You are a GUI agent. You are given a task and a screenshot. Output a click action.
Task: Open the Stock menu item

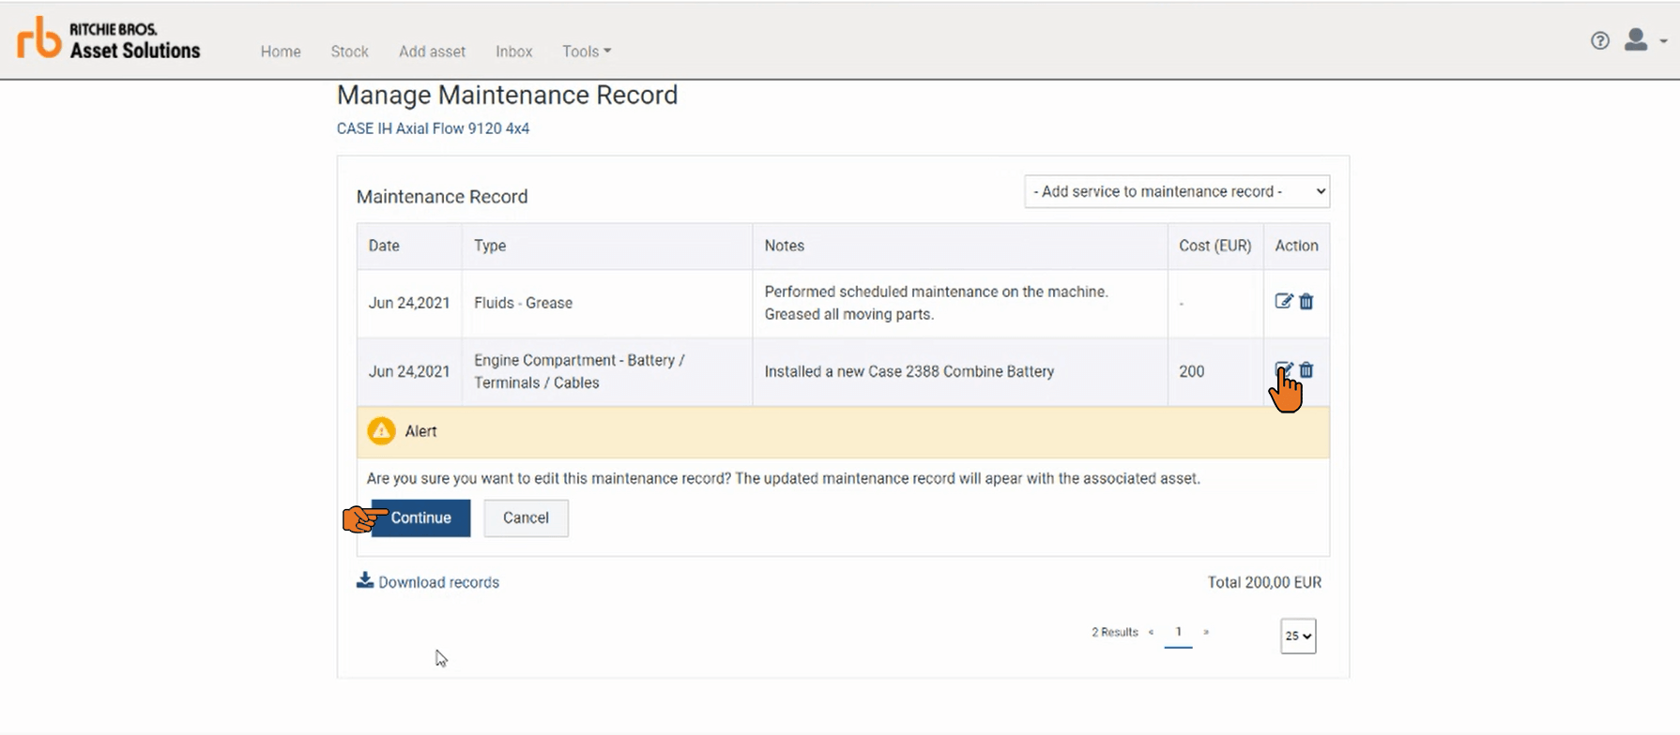pos(349,52)
